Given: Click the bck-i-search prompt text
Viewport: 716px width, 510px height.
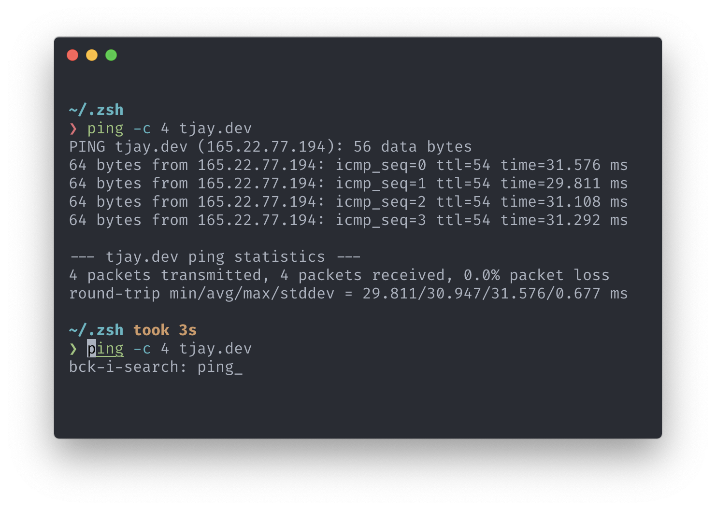Looking at the screenshot, I should pos(128,367).
